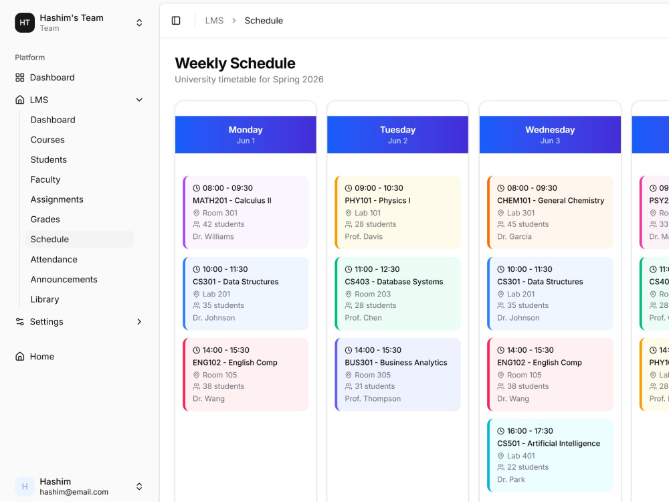Click clock icon beside 09:00 - 10:30

(349, 188)
